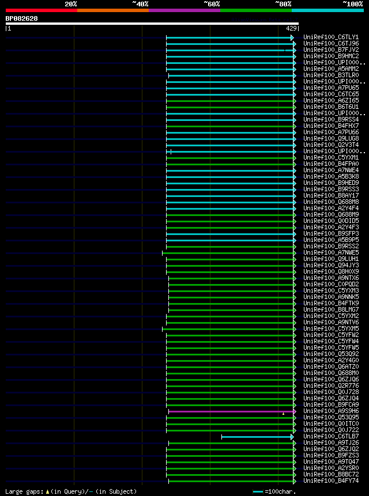Click the cyan 100char scale bar sample
The height and width of the screenshot is (496, 369).
258,491
